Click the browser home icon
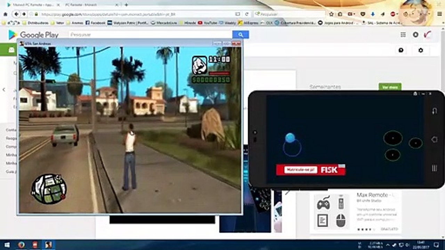 (x=5, y=14)
